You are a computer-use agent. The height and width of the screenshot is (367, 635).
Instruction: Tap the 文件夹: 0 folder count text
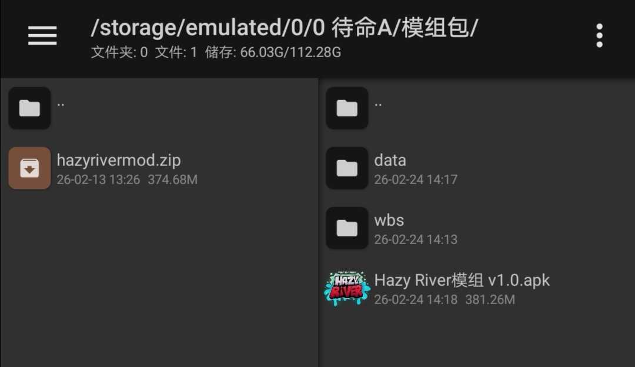click(119, 52)
